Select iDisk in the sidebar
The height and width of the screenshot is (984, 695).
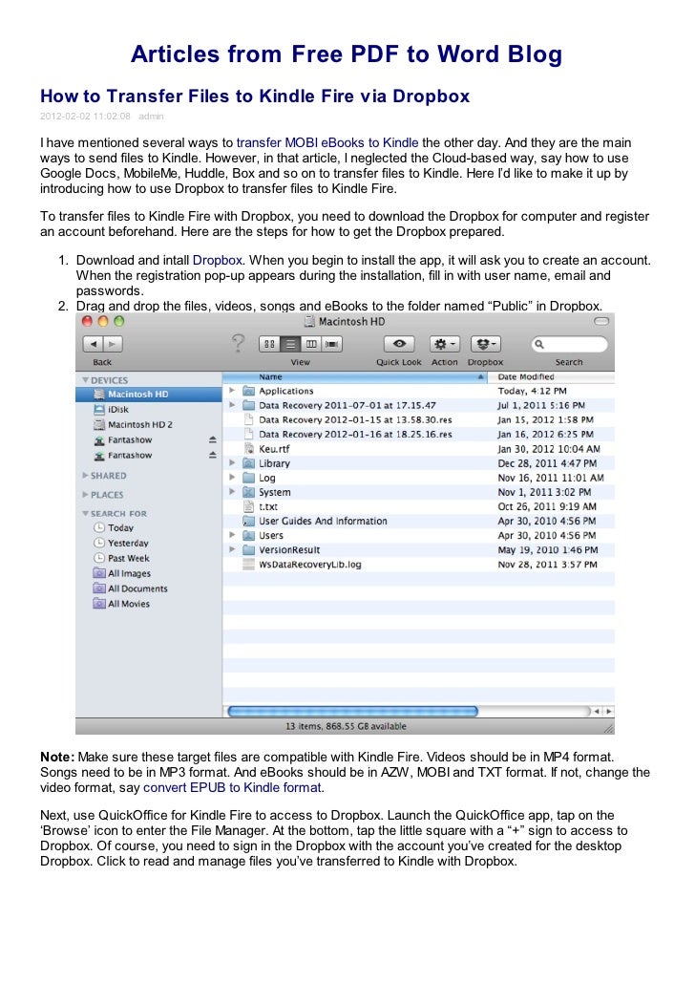pyautogui.click(x=148, y=409)
